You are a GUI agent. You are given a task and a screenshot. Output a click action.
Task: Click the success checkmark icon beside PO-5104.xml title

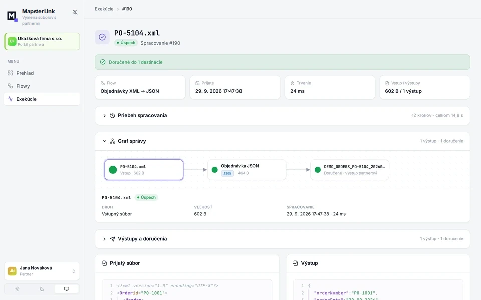pyautogui.click(x=102, y=37)
